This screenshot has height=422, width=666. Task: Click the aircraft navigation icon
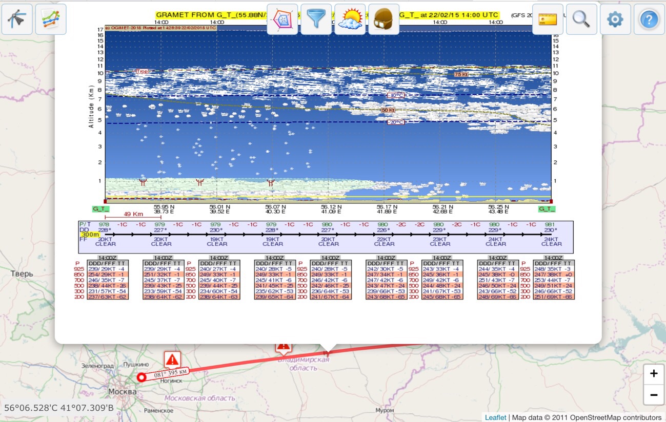(17, 19)
